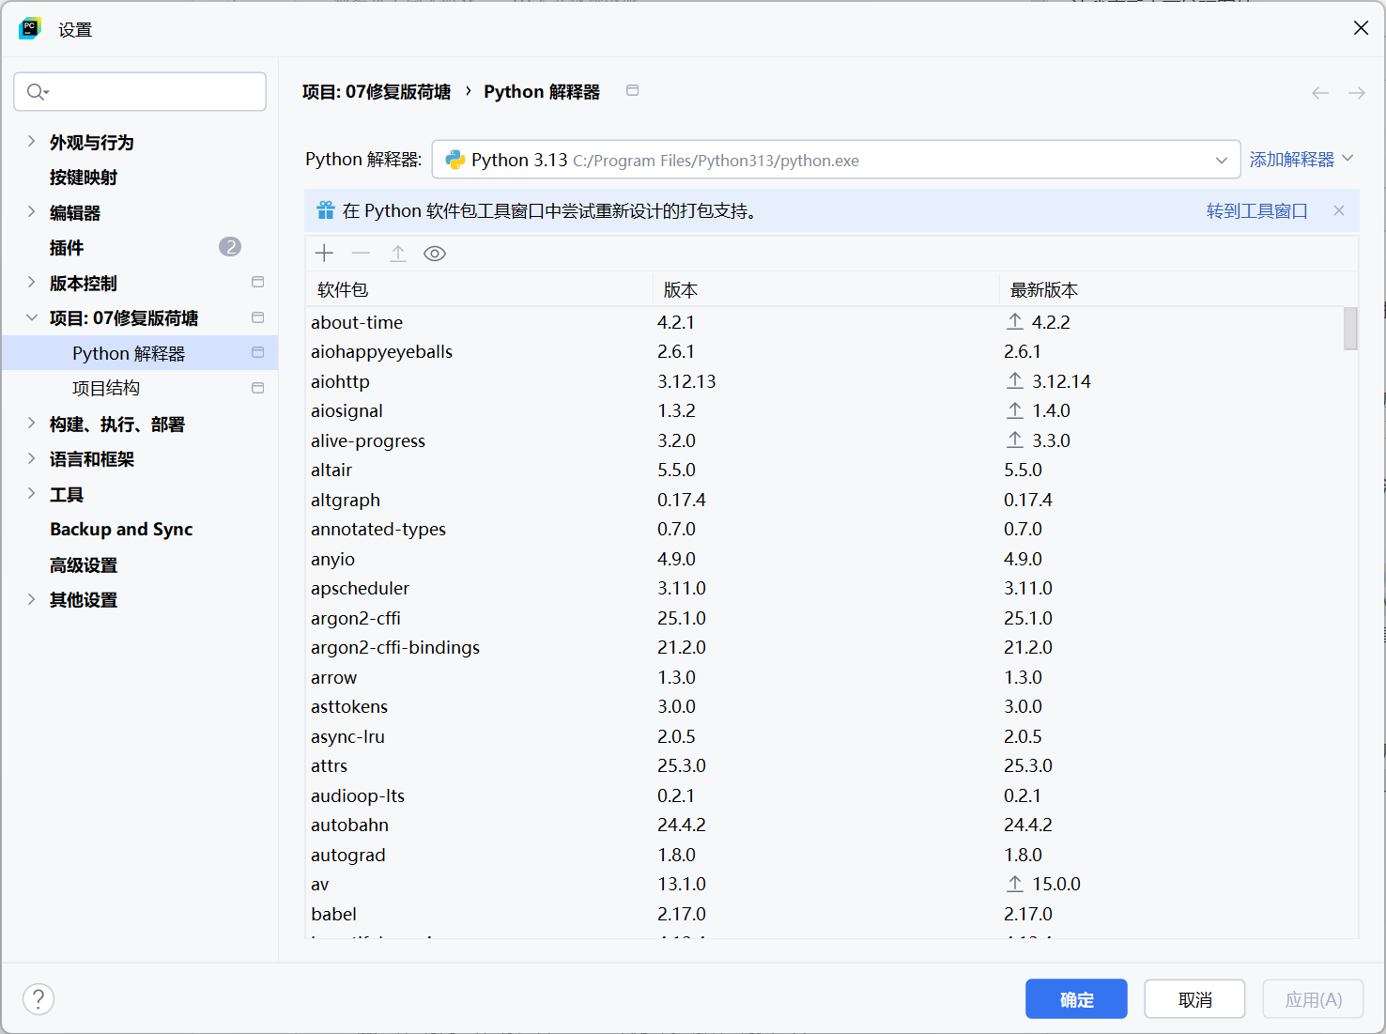Select 项目结构 in settings tree
This screenshot has width=1386, height=1034.
[106, 388]
